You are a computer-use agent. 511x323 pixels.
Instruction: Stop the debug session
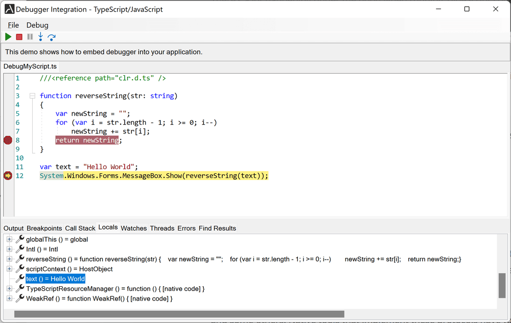coord(19,36)
